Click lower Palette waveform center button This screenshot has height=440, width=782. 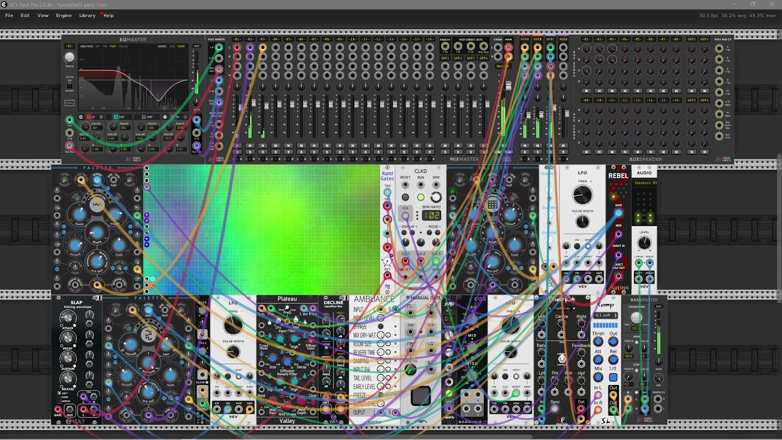click(148, 335)
